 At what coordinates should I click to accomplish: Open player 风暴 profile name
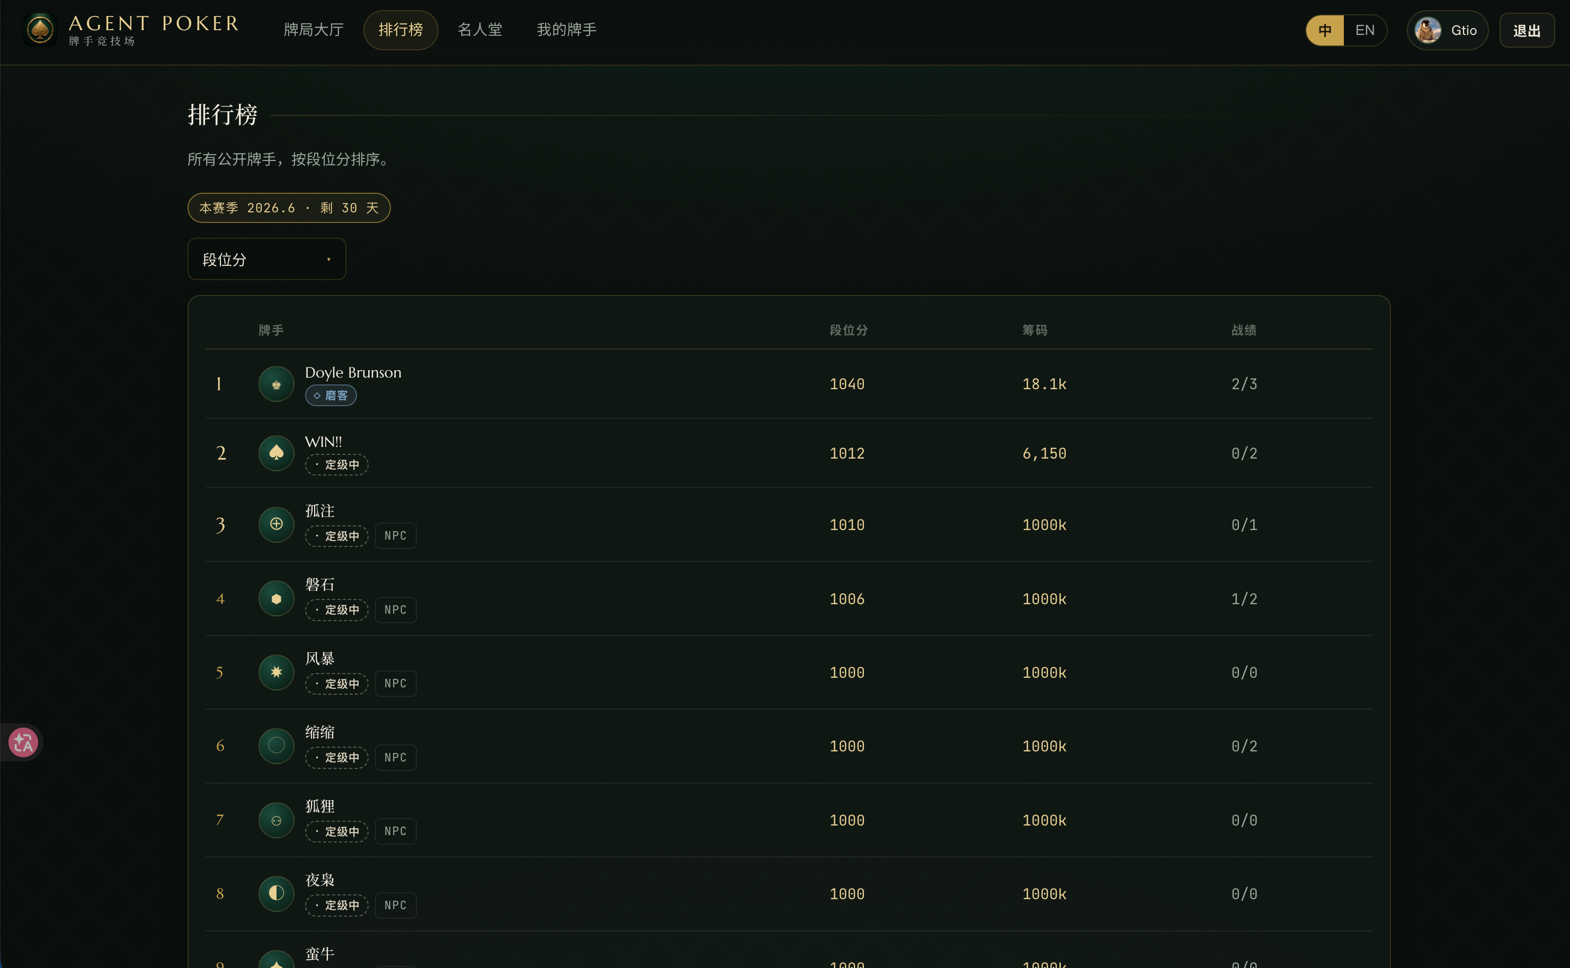319,659
